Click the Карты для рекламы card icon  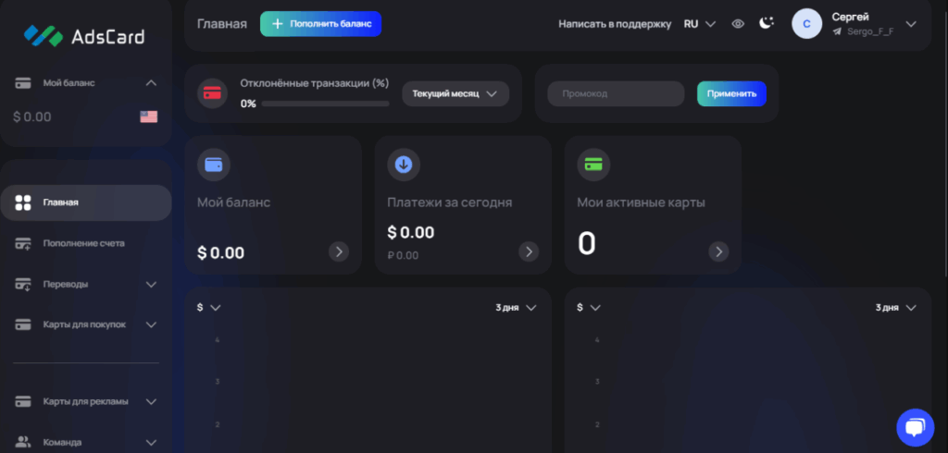tap(23, 401)
